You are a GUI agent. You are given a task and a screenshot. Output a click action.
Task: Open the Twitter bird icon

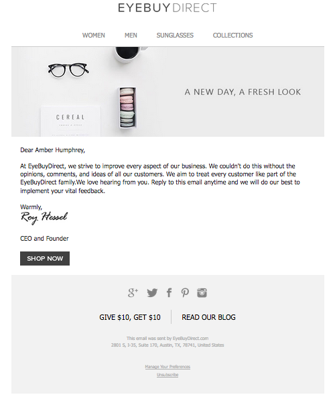coord(152,292)
